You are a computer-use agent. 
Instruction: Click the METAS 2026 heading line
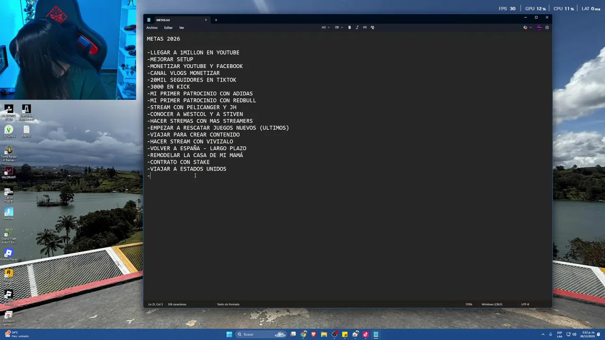[x=164, y=39]
